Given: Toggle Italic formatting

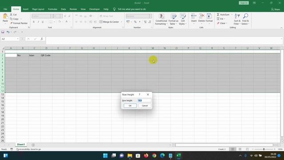Looking at the screenshot, I should pyautogui.click(x=38, y=22).
